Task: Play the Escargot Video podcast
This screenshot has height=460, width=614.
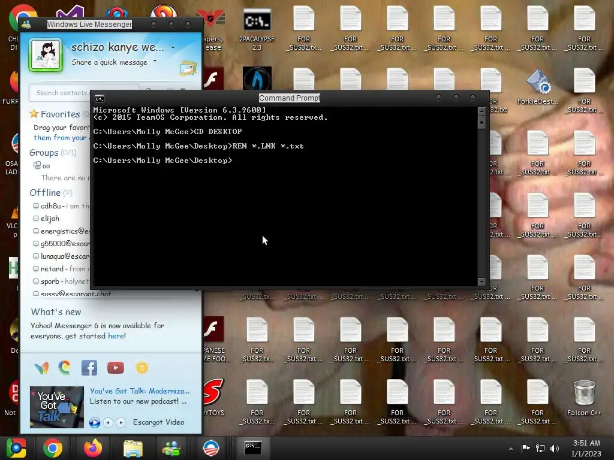Action: [94, 422]
